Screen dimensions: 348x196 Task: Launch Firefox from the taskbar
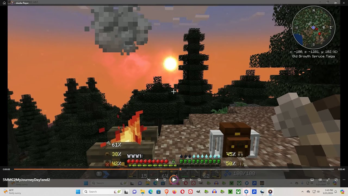(x=174, y=192)
